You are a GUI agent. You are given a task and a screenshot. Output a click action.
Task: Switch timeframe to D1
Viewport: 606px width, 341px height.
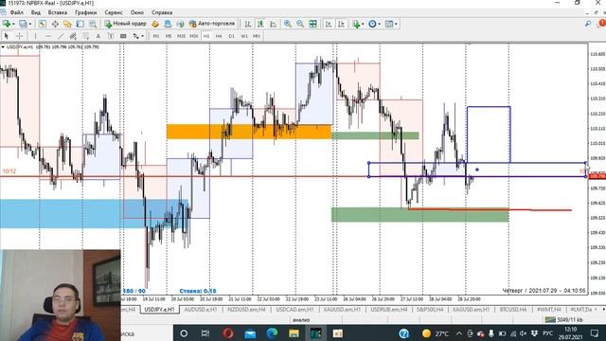231,36
